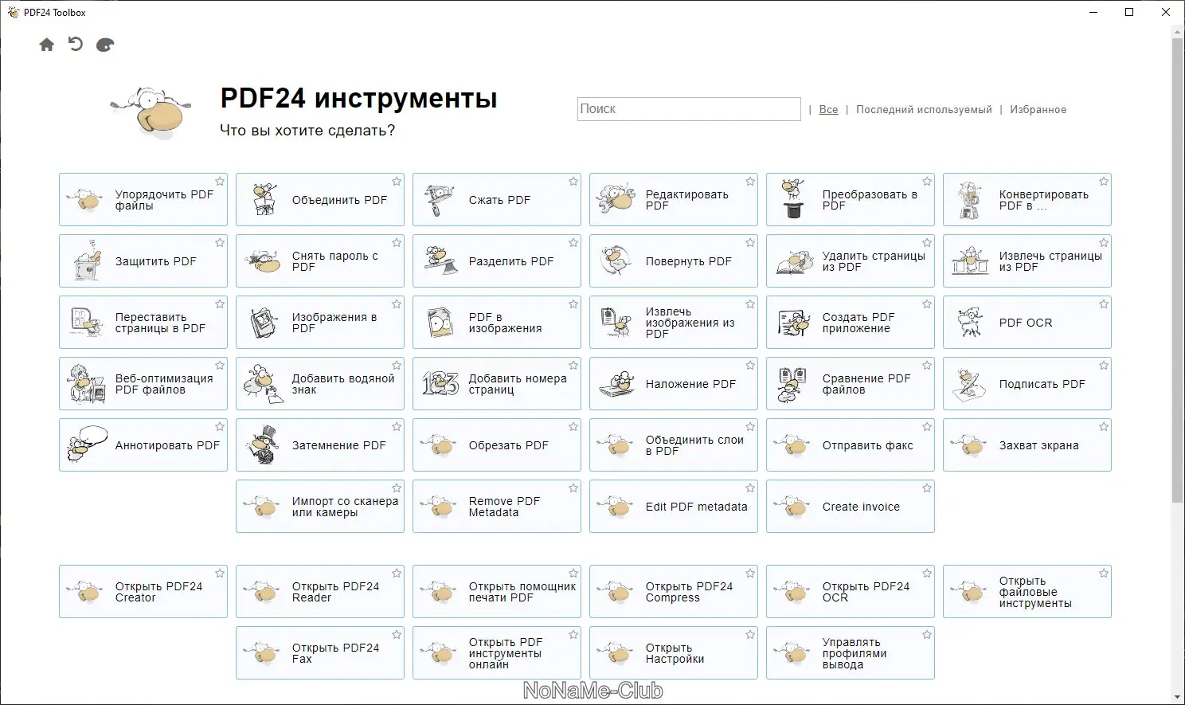Star the Отправить факс tool
This screenshot has width=1185, height=705.
point(927,427)
